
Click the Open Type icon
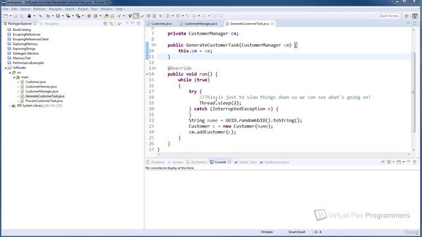coord(106,16)
